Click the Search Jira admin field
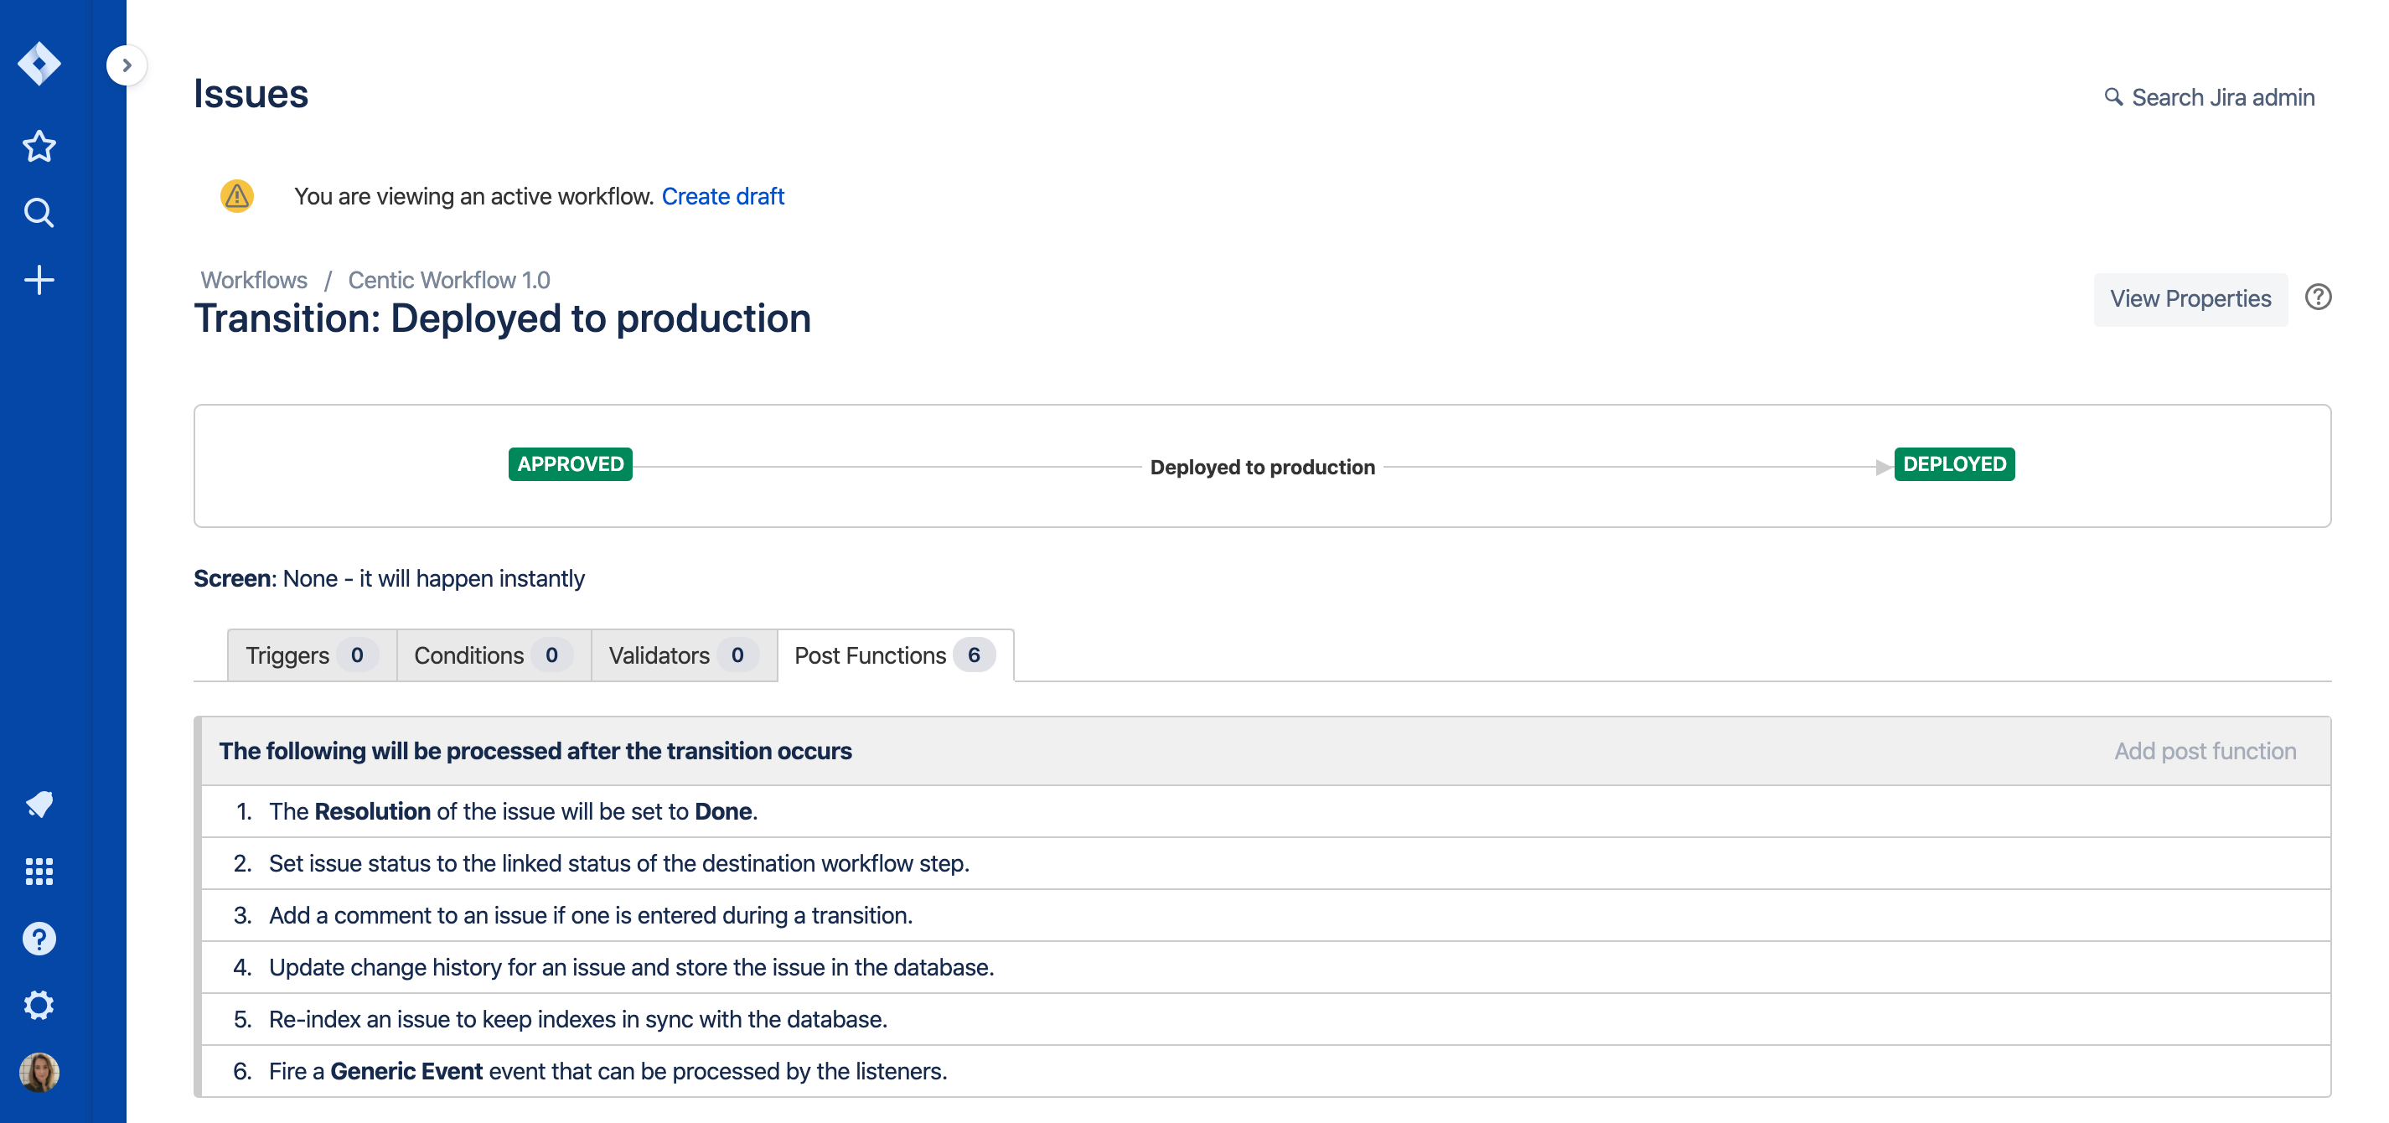This screenshot has width=2389, height=1123. tap(2209, 97)
